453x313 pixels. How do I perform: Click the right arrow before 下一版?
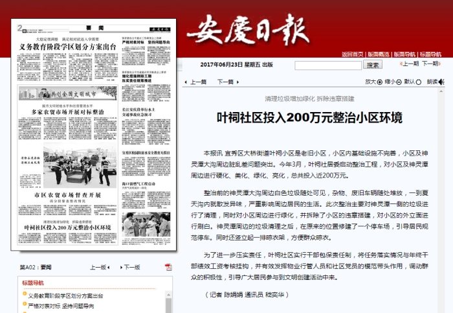coord(122,268)
